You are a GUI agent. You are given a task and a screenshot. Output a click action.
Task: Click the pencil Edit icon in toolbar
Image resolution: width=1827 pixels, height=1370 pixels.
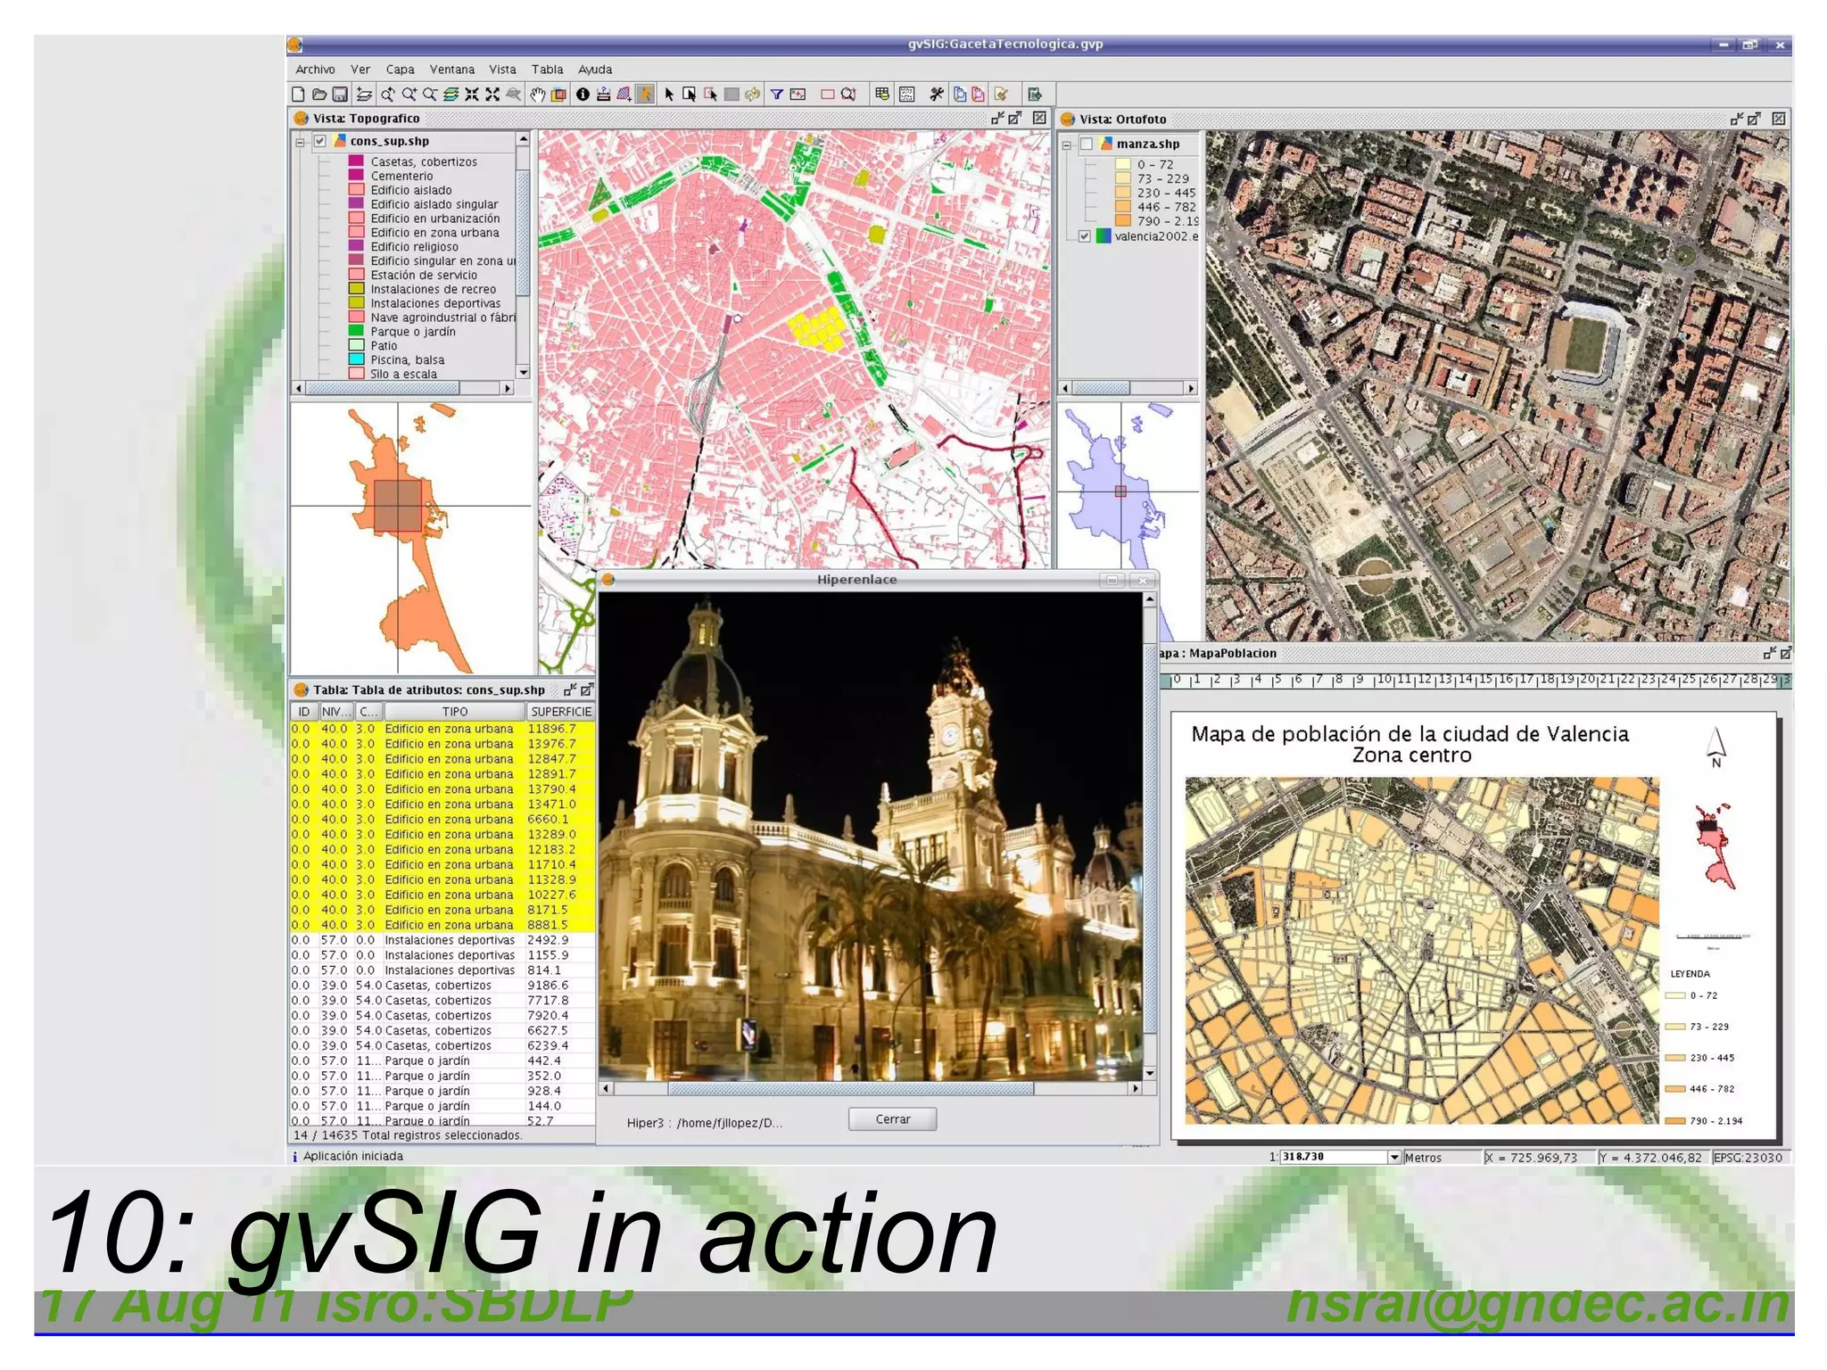click(x=1001, y=95)
